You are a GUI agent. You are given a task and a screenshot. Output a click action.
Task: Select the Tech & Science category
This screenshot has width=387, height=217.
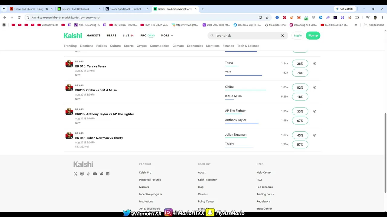(x=248, y=46)
